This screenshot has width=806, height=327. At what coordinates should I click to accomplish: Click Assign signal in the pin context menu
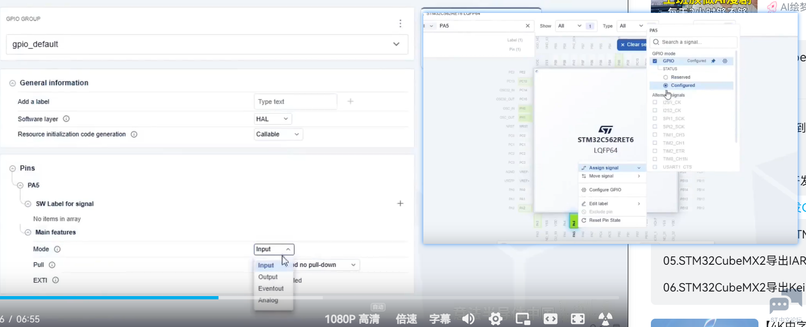click(612, 168)
